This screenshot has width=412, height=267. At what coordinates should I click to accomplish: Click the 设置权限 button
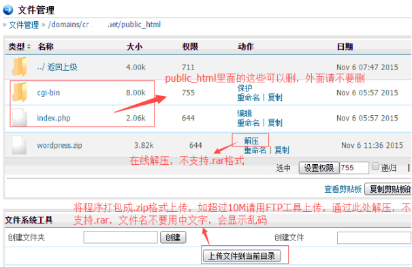(319, 168)
